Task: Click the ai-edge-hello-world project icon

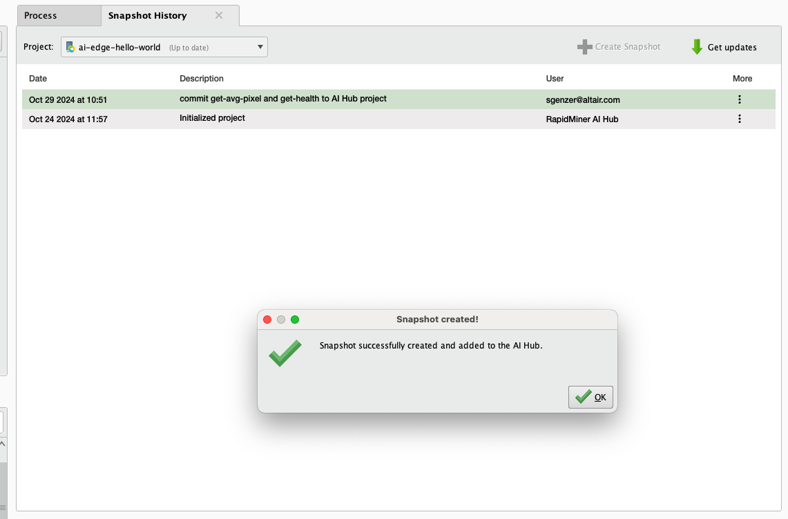Action: 70,48
